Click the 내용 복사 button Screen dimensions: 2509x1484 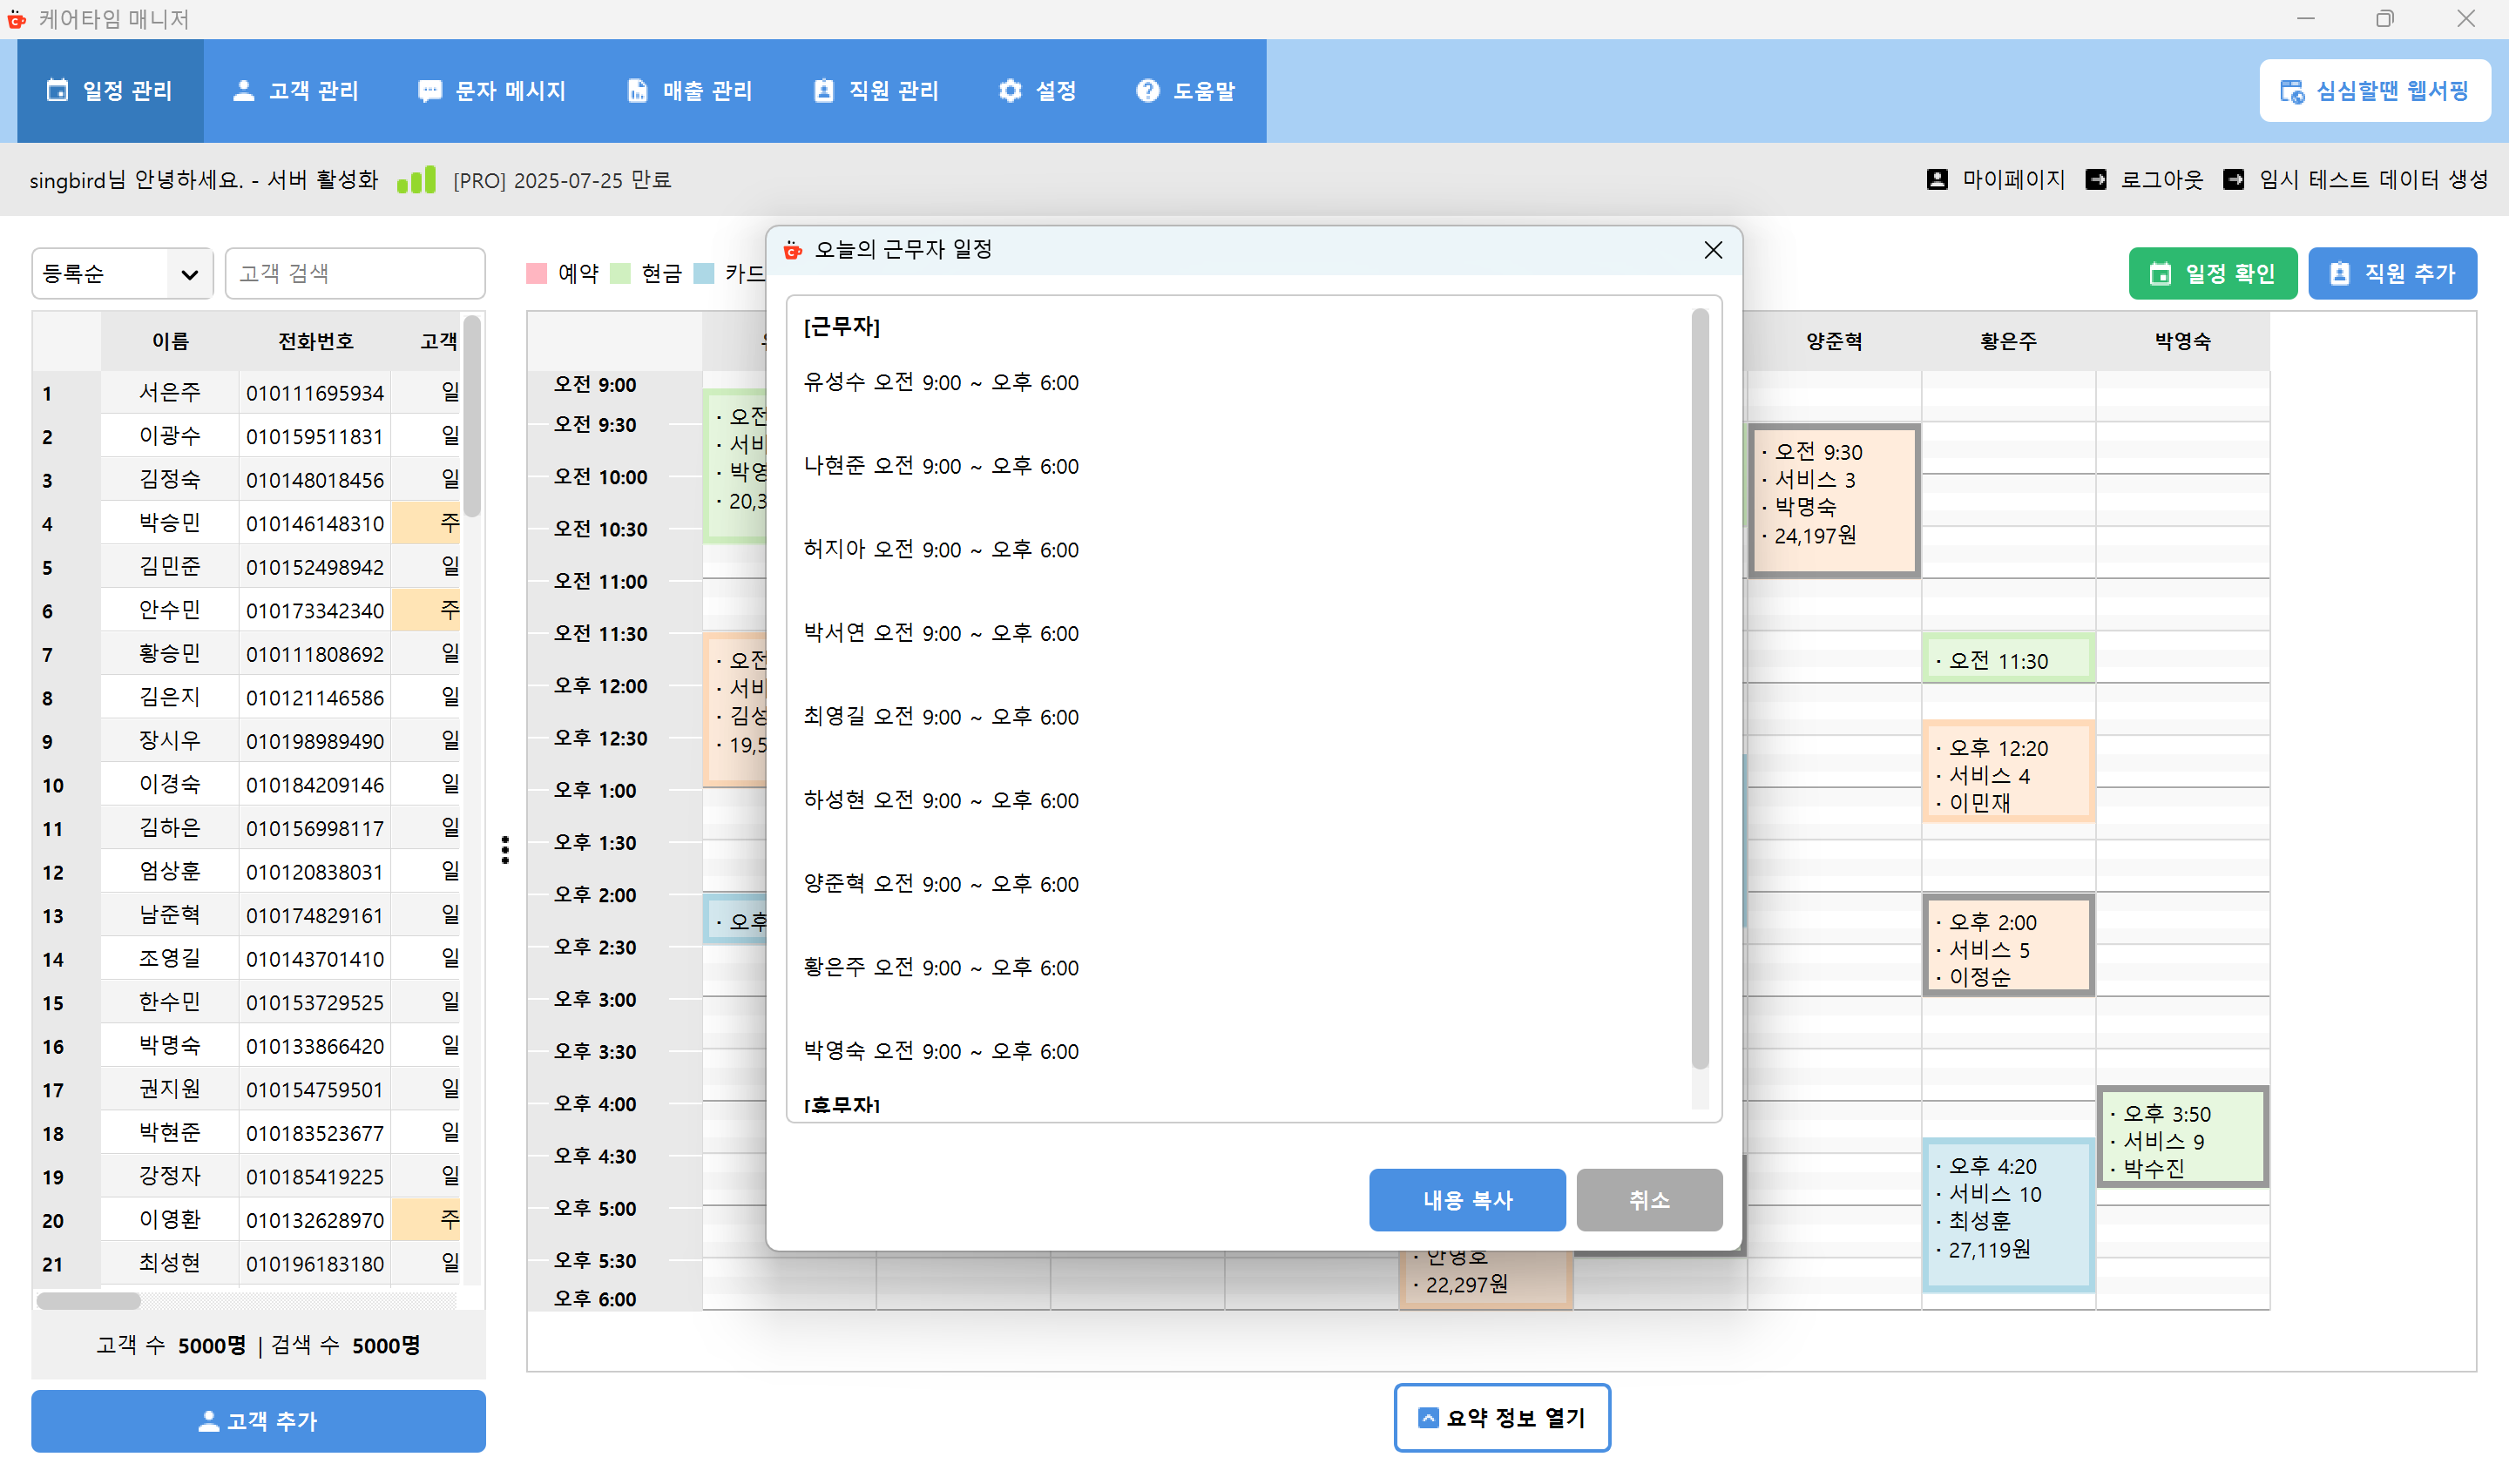[1466, 1199]
